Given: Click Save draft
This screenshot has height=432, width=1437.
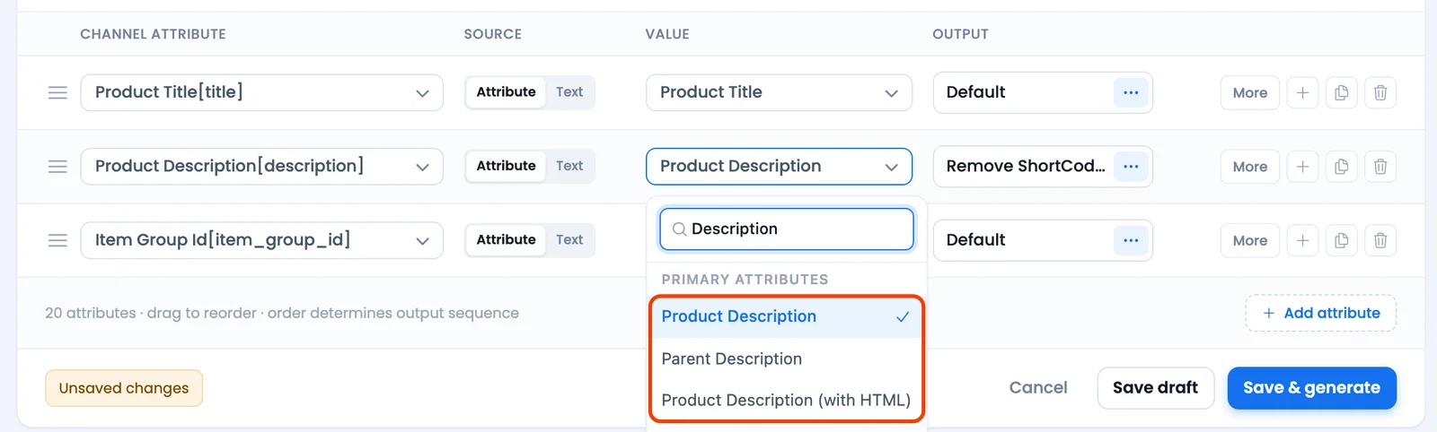Looking at the screenshot, I should pos(1155,388).
